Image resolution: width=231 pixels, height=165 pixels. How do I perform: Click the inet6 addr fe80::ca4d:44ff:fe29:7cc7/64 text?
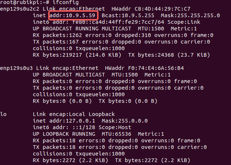click(99, 22)
